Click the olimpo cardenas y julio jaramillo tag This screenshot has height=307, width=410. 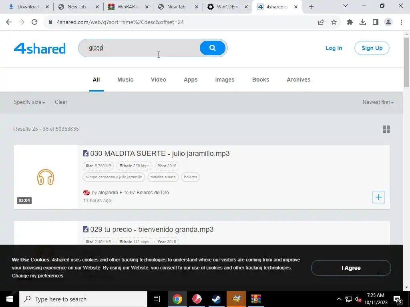pos(114,177)
